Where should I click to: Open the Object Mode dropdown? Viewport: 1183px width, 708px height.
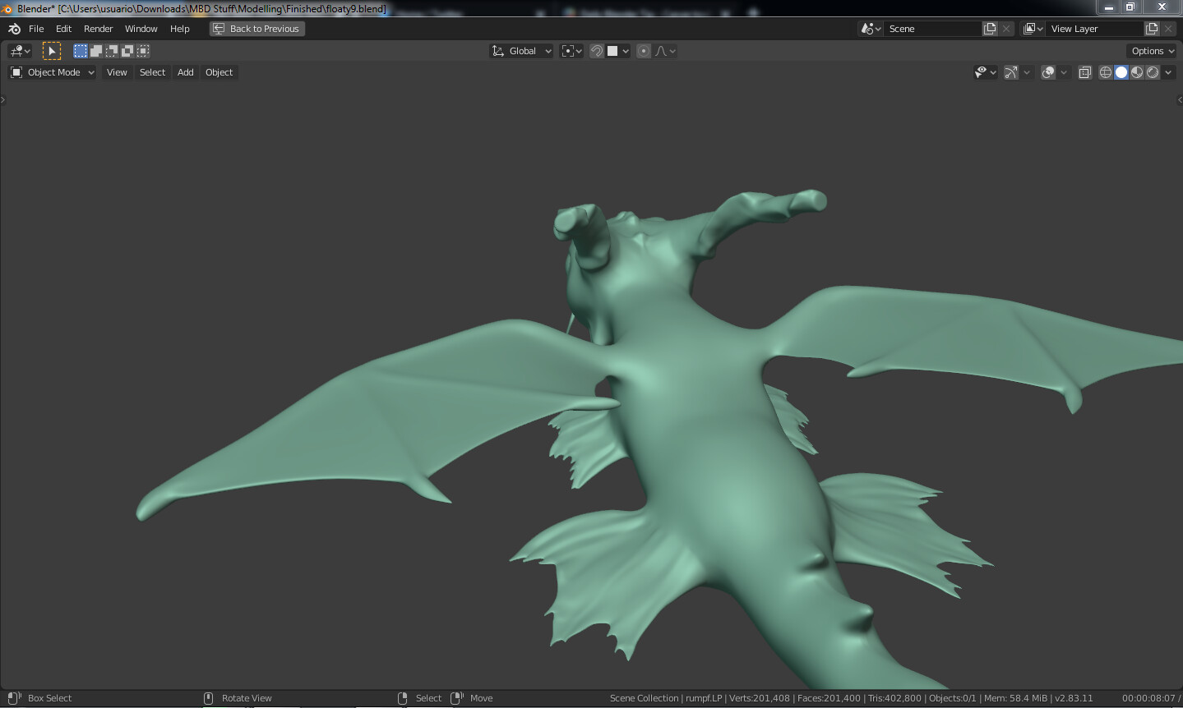point(53,72)
